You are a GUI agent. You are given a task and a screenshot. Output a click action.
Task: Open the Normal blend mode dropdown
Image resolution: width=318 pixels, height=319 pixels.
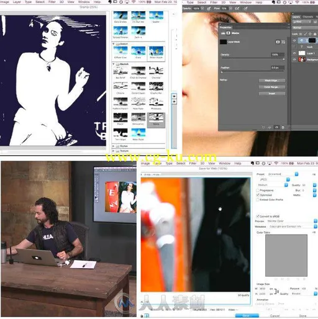tap(305, 27)
